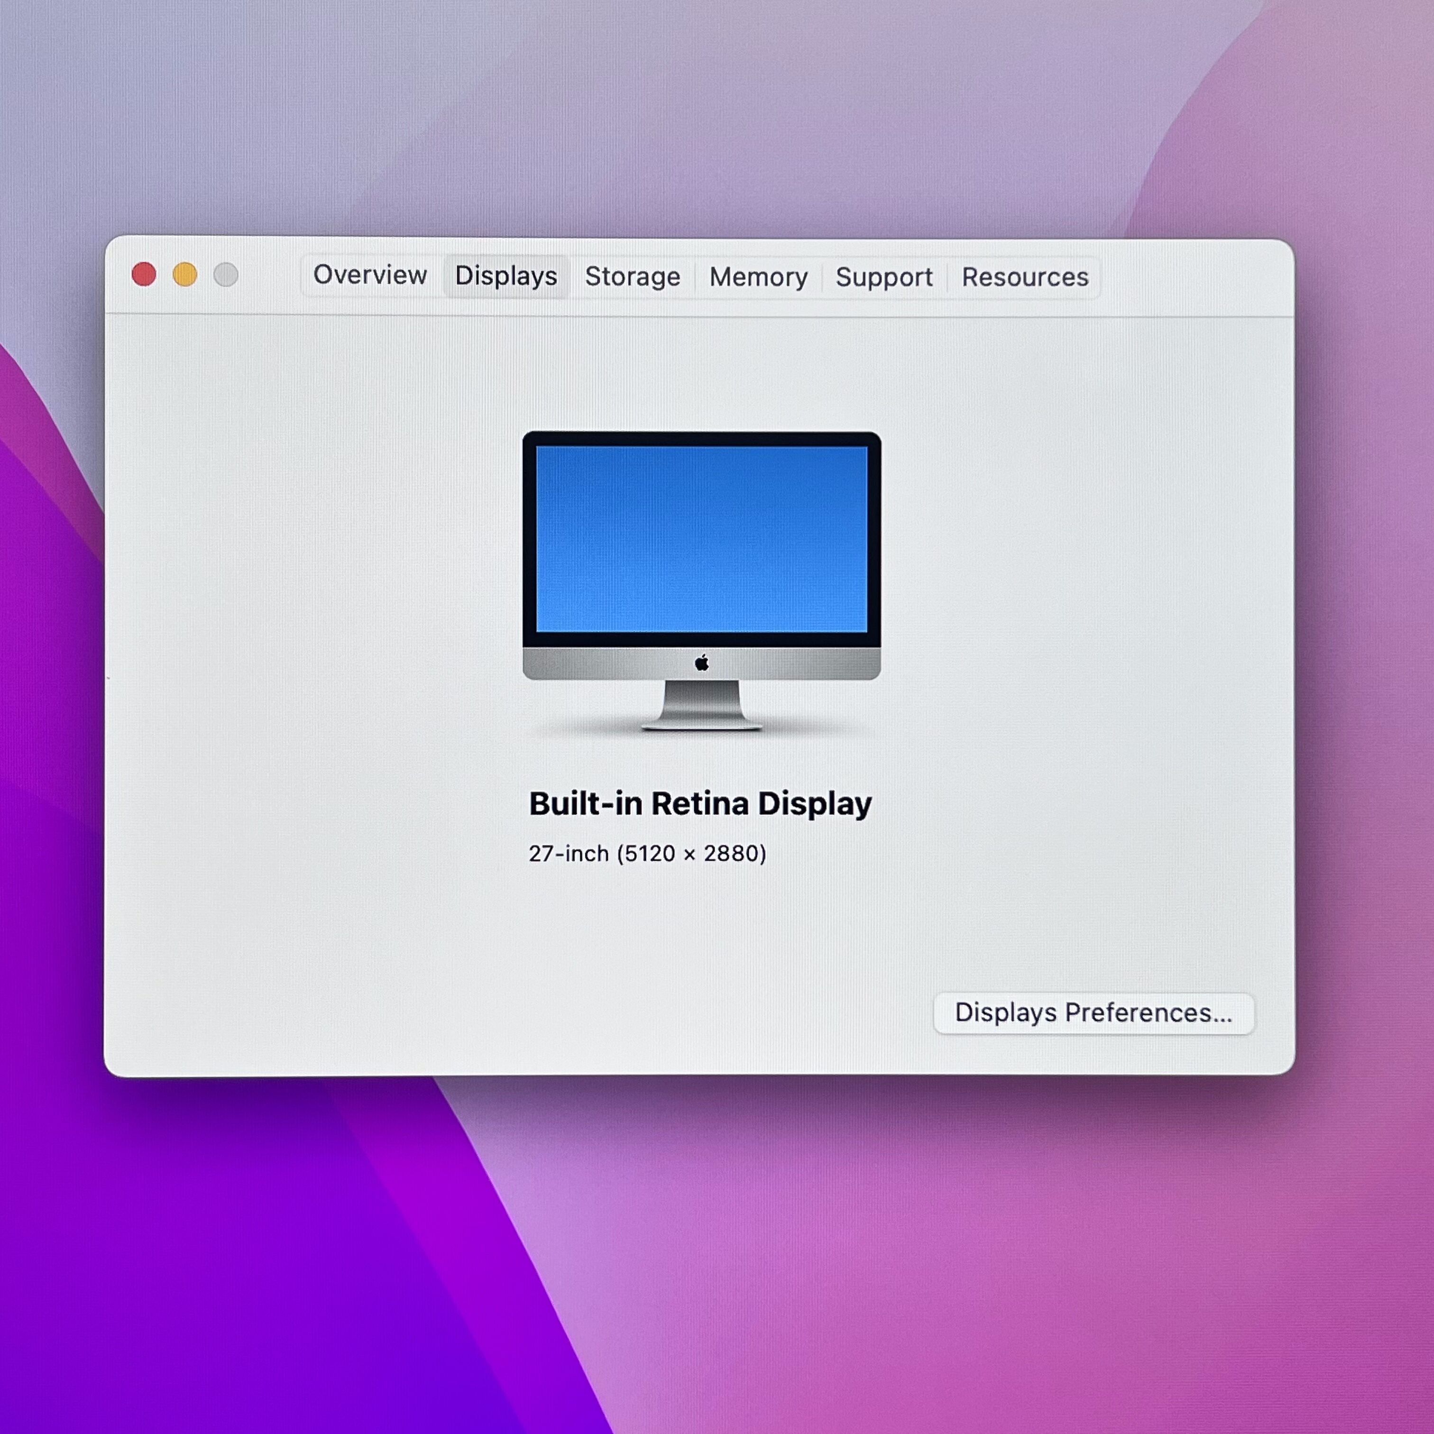Screen dimensions: 1434x1434
Task: Click the greyed-out zoom window button
Action: (226, 275)
